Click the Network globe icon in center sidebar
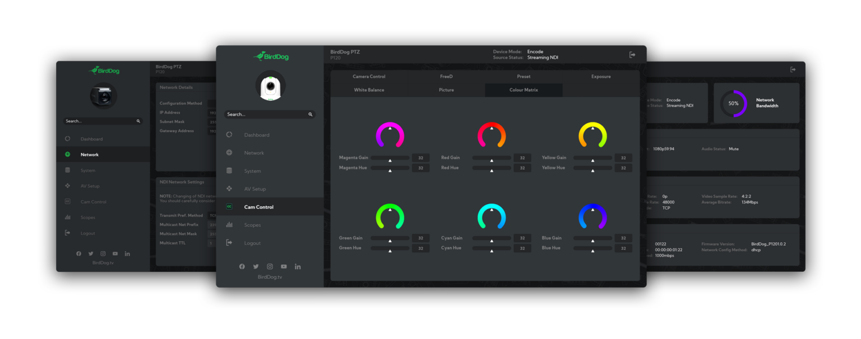Viewport: 861px width, 339px height. (229, 153)
